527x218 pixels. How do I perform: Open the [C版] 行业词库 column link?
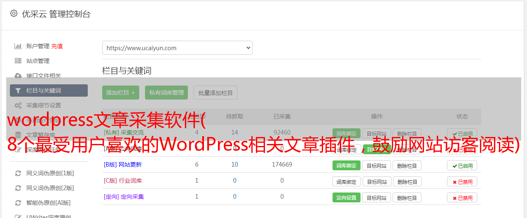pyautogui.click(x=123, y=181)
